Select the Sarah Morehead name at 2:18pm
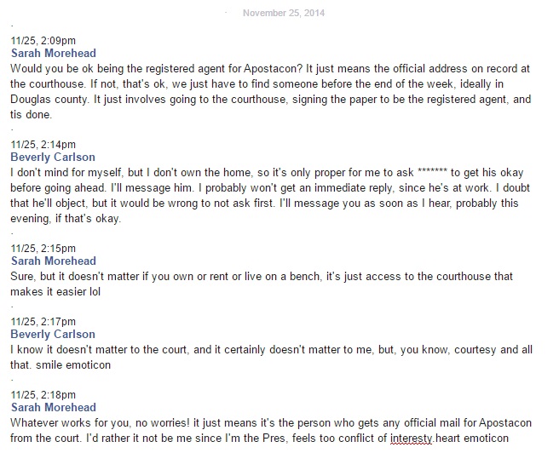The image size is (559, 453). [54, 407]
